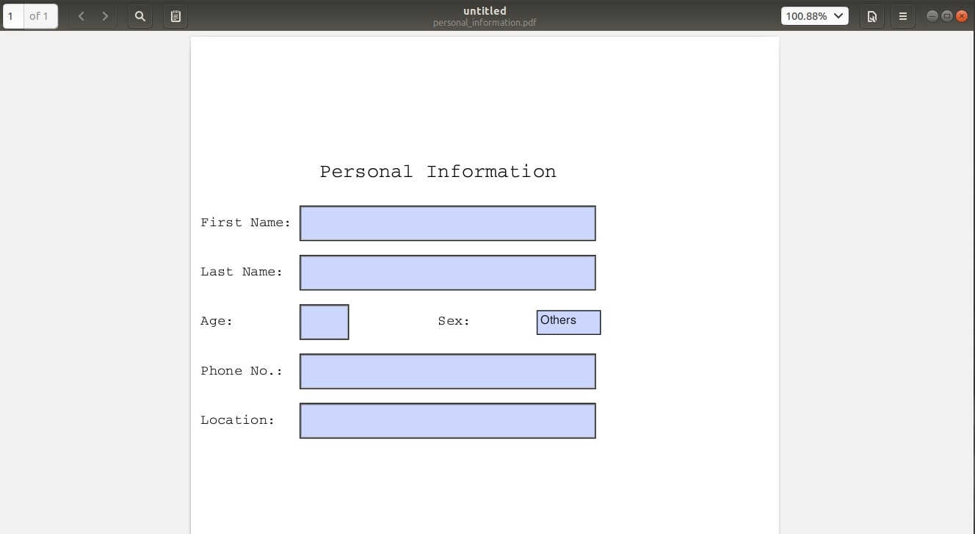Expand the 100.88% zoom dropdown
The image size is (975, 534).
pyautogui.click(x=815, y=16)
